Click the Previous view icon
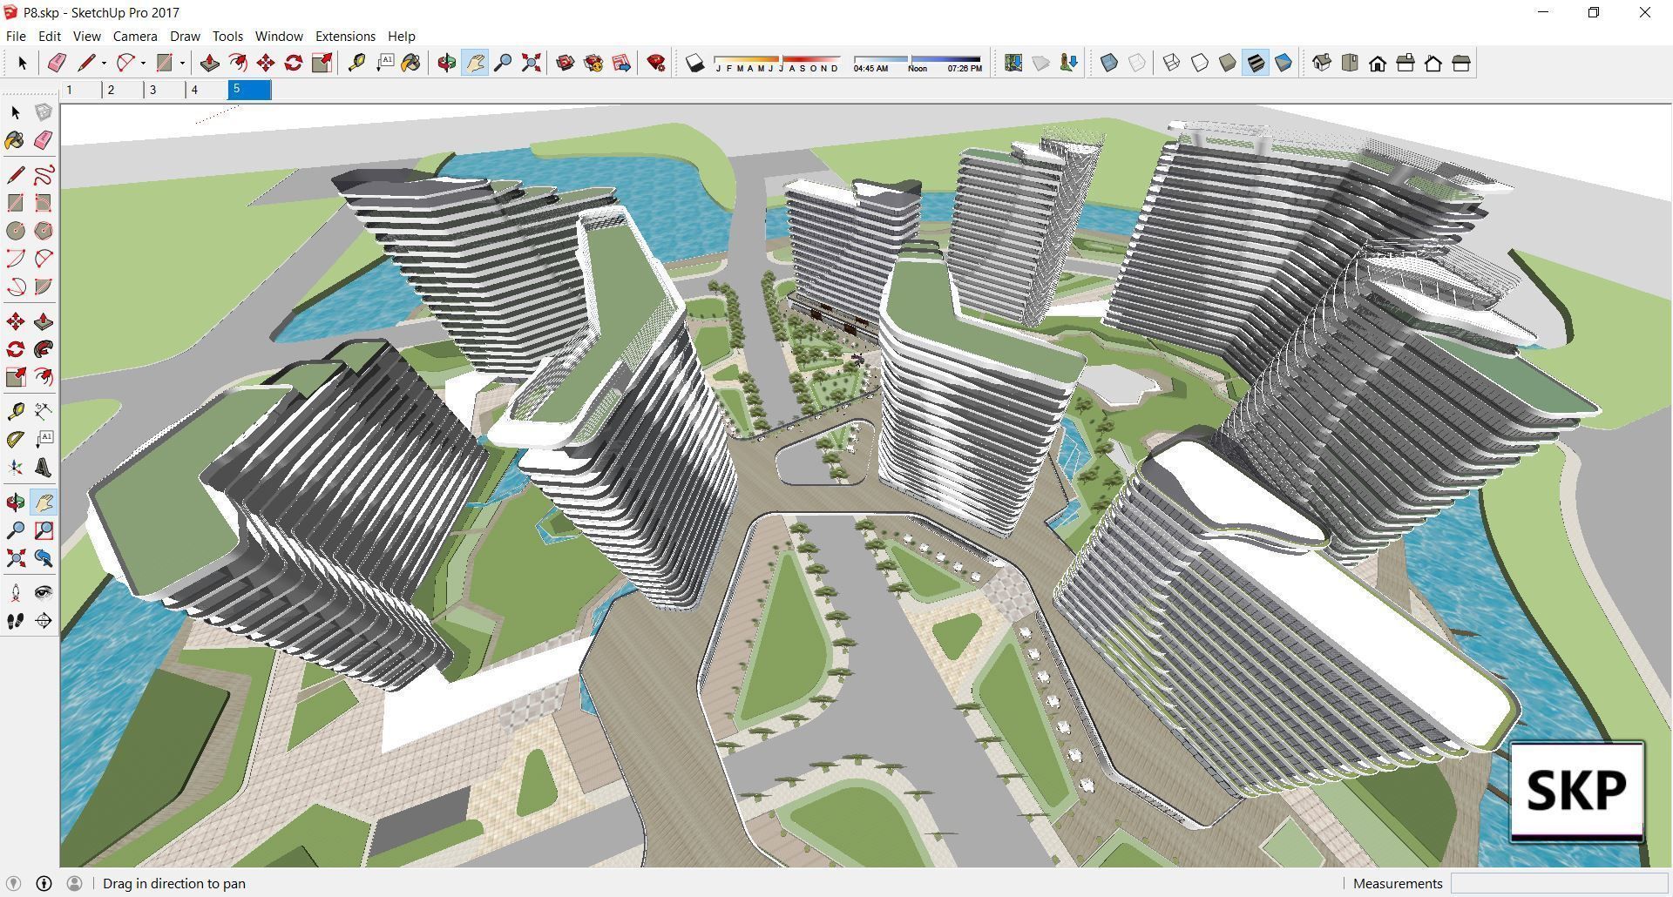This screenshot has height=897, width=1673. [44, 558]
